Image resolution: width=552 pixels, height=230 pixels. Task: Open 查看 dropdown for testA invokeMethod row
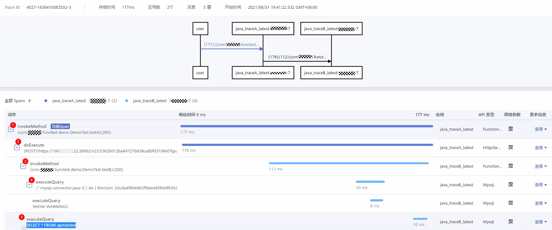(x=541, y=129)
